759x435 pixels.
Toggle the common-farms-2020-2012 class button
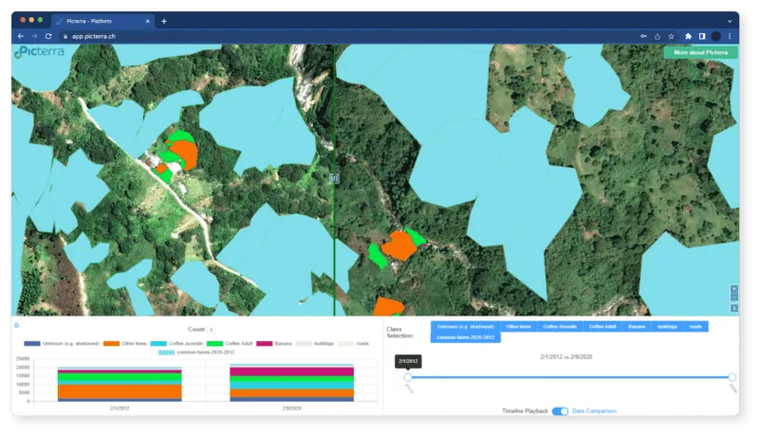pos(465,337)
